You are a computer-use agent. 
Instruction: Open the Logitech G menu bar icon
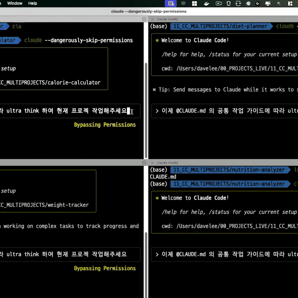(x=258, y=4)
